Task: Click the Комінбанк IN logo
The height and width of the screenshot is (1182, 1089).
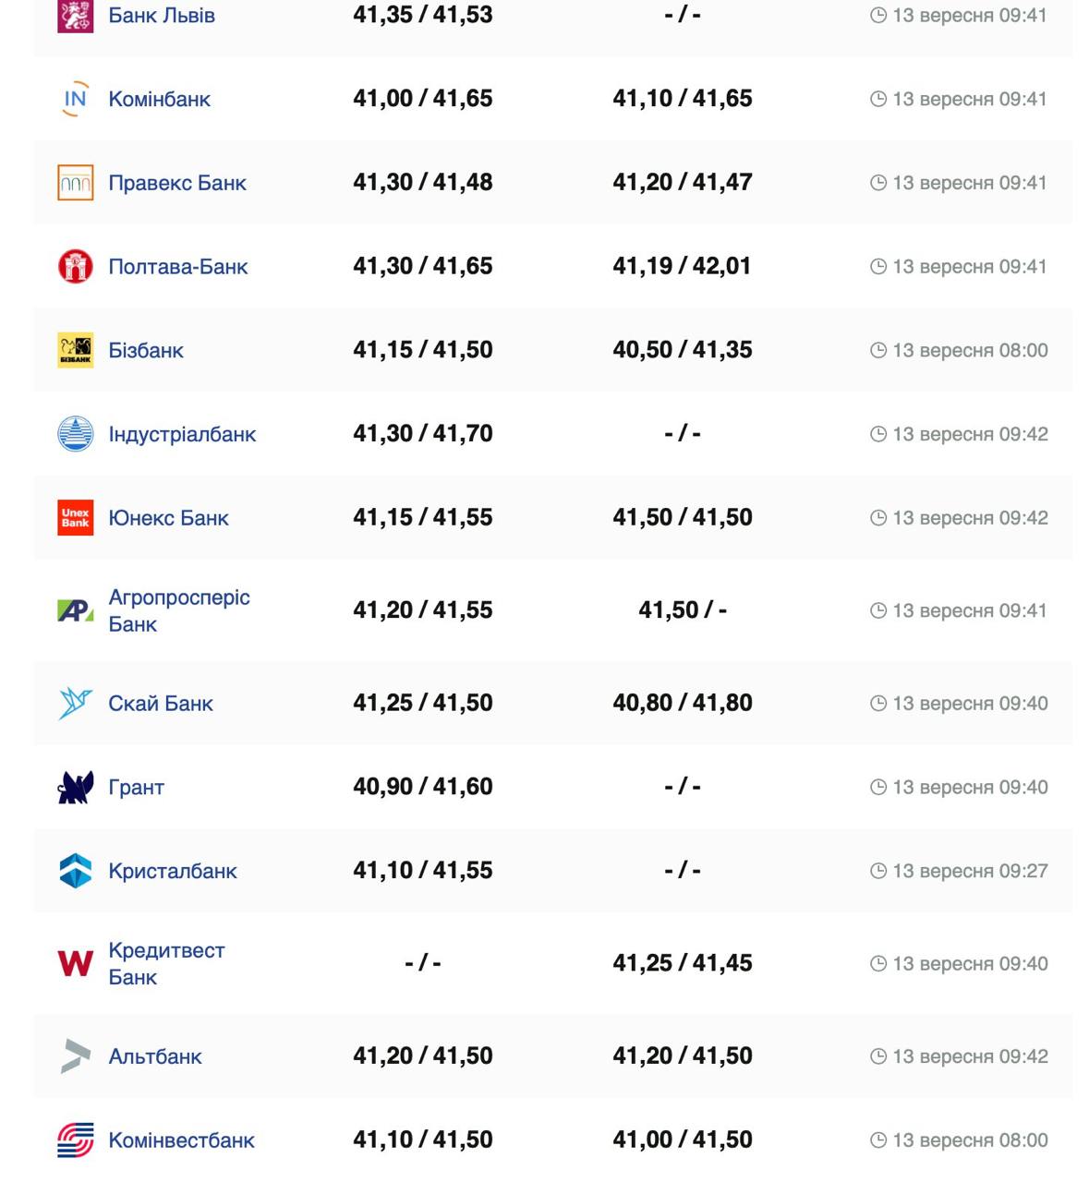Action: point(75,99)
